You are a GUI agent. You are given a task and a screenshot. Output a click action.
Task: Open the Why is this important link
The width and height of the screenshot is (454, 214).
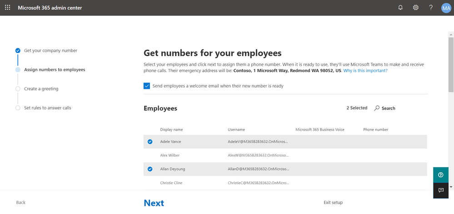[x=365, y=70]
